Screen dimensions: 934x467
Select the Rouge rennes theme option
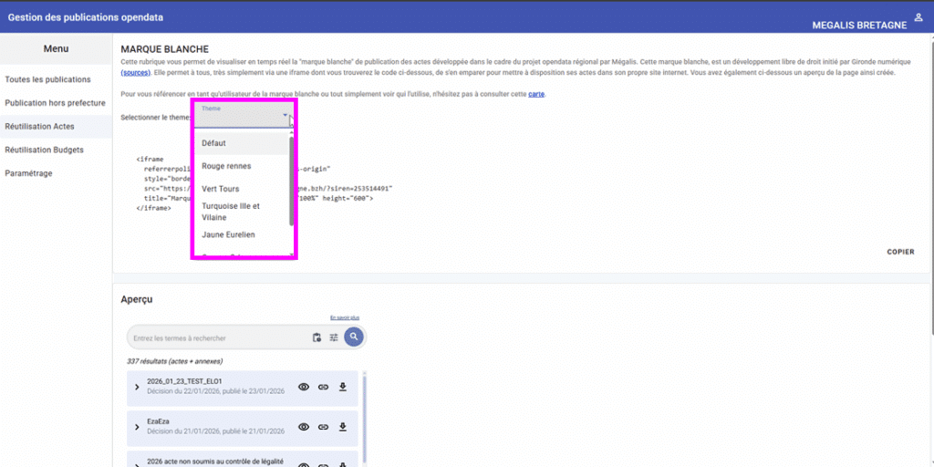click(x=226, y=166)
